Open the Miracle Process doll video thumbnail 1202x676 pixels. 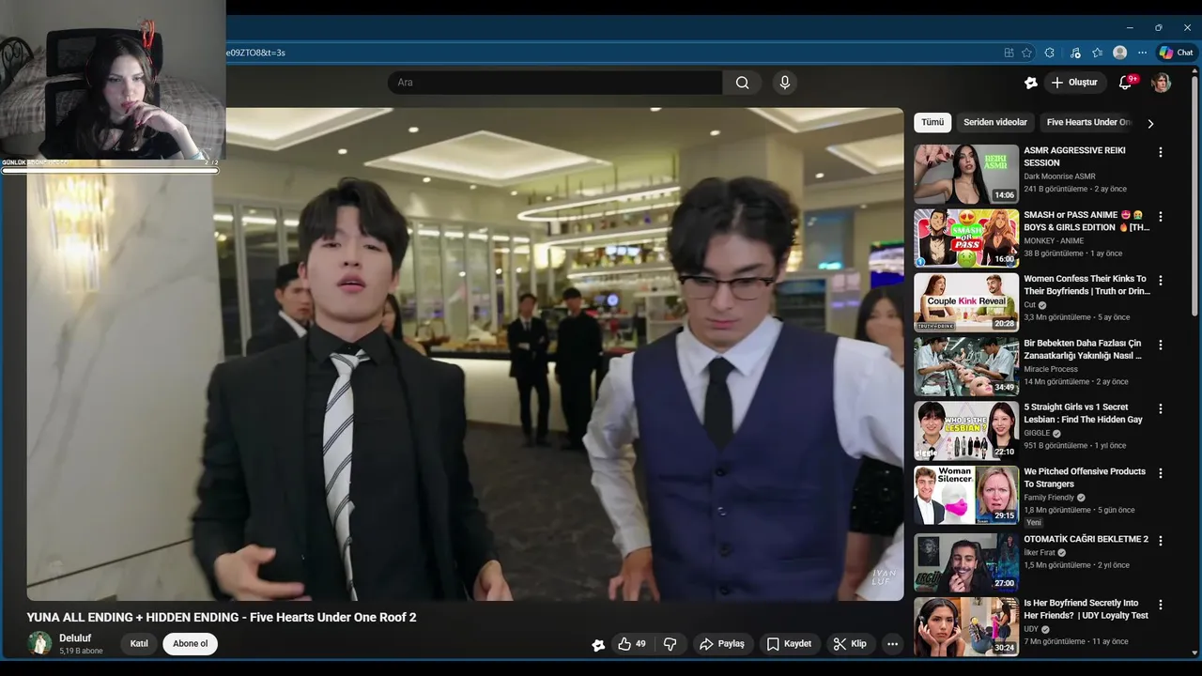966,366
